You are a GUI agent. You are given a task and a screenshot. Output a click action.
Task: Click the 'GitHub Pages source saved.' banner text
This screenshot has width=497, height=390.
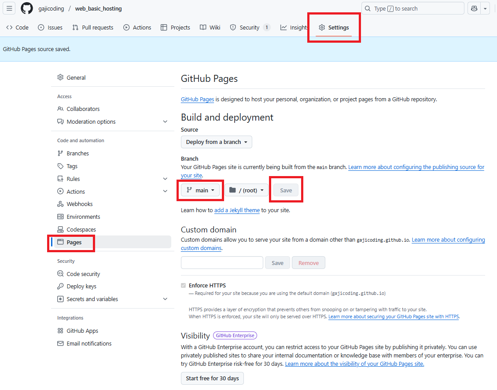[x=37, y=49]
